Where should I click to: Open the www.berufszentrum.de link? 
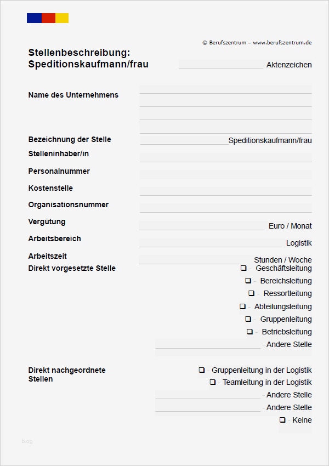click(282, 42)
